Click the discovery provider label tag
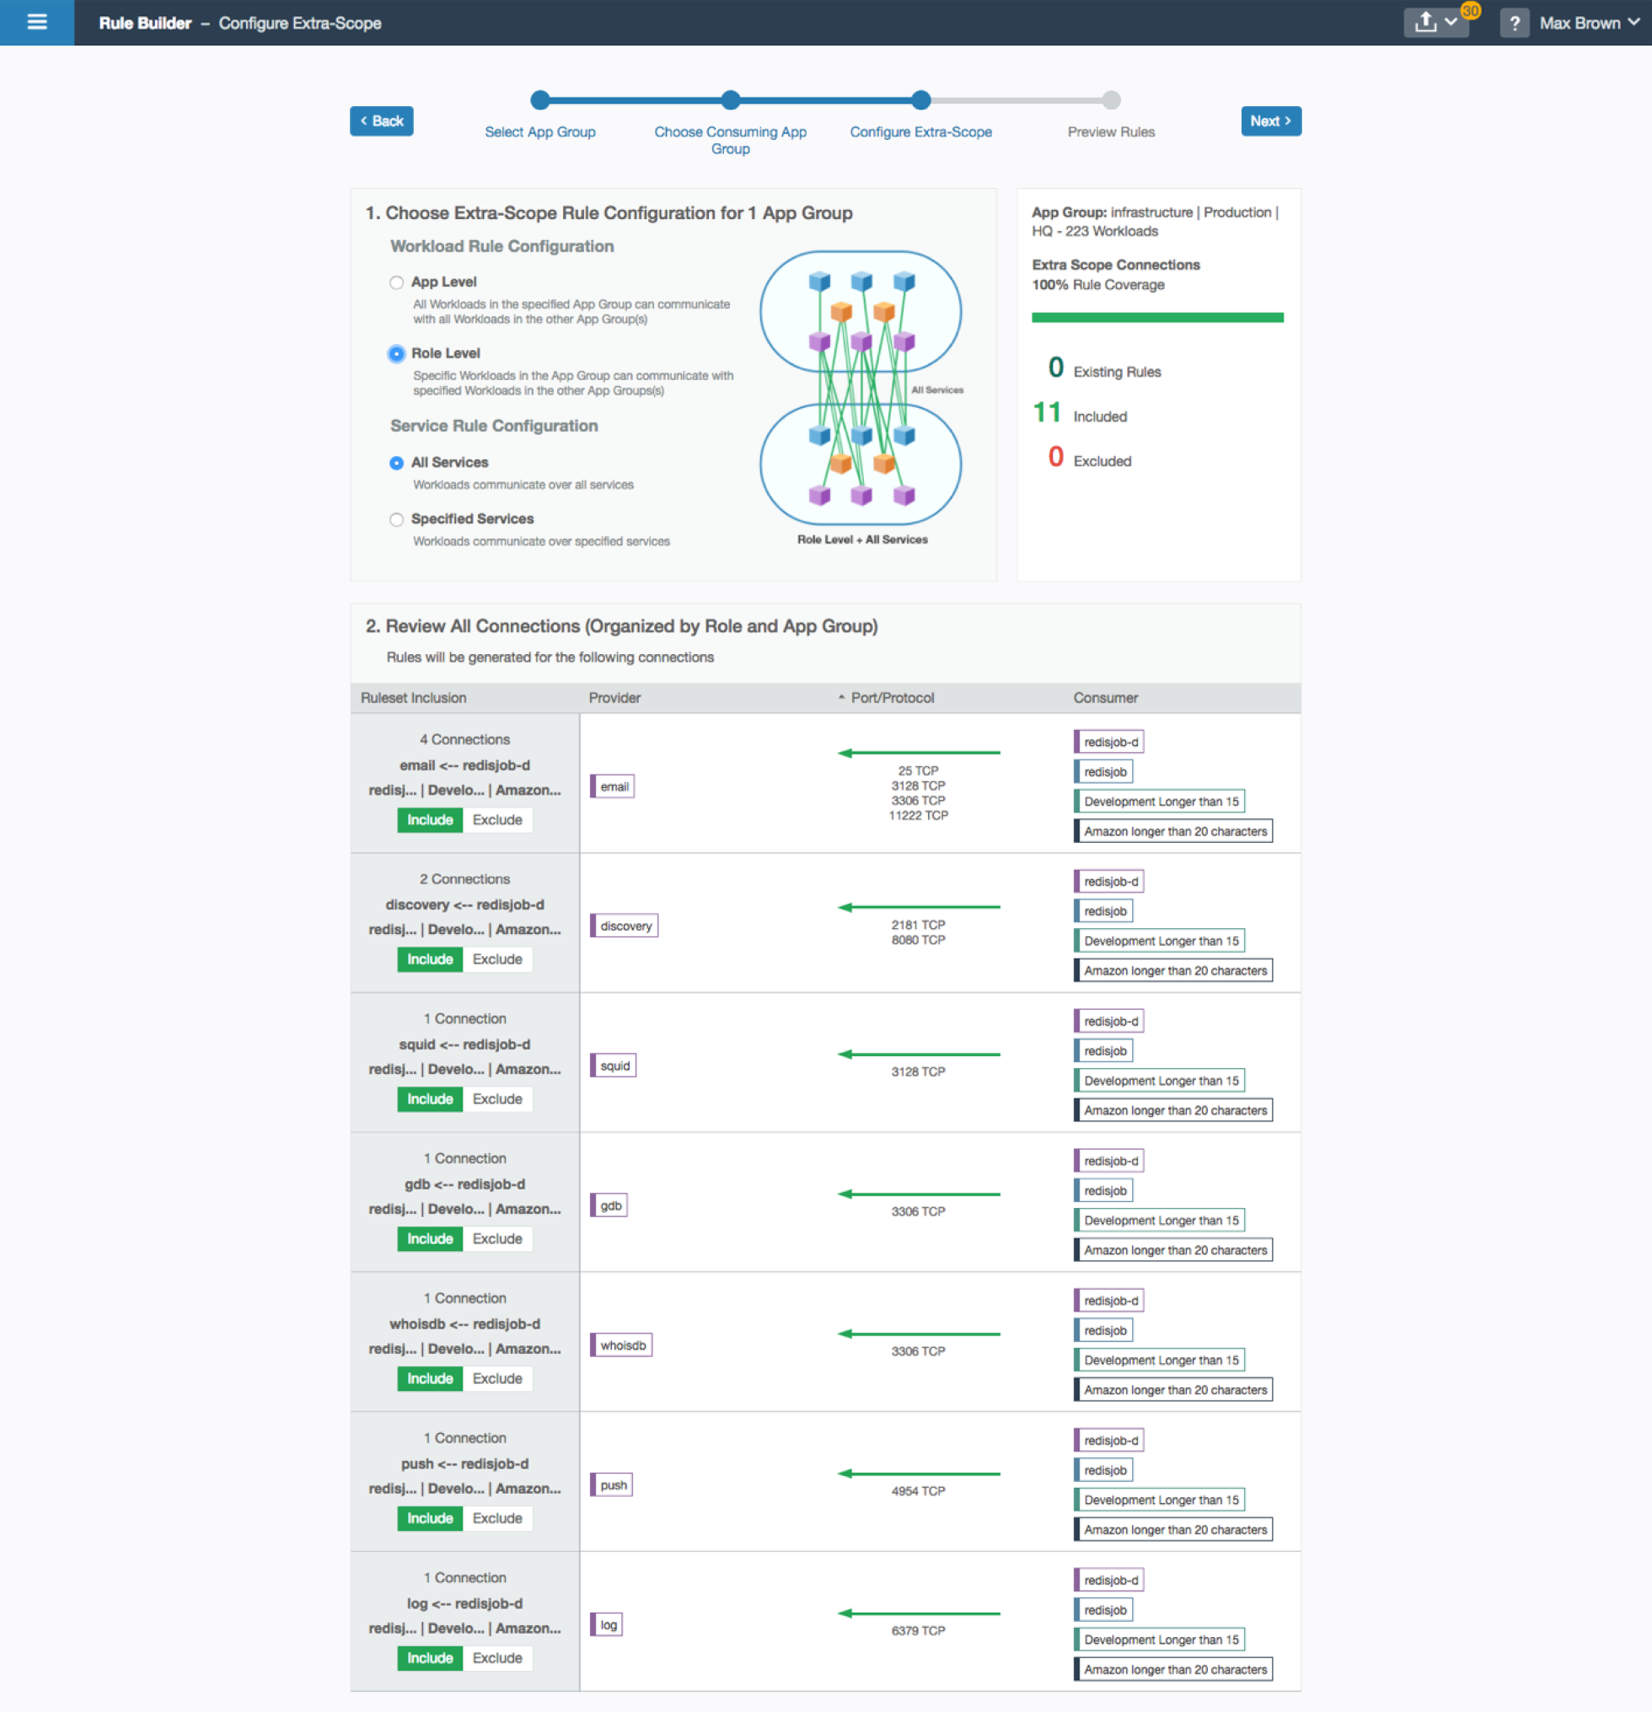Viewport: 1652px width, 1712px height. 625,926
